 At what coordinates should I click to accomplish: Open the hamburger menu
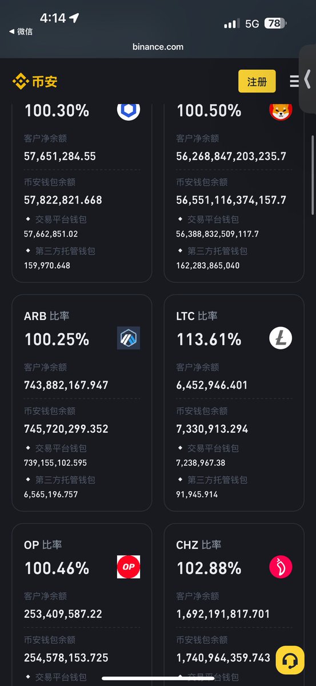pos(294,81)
